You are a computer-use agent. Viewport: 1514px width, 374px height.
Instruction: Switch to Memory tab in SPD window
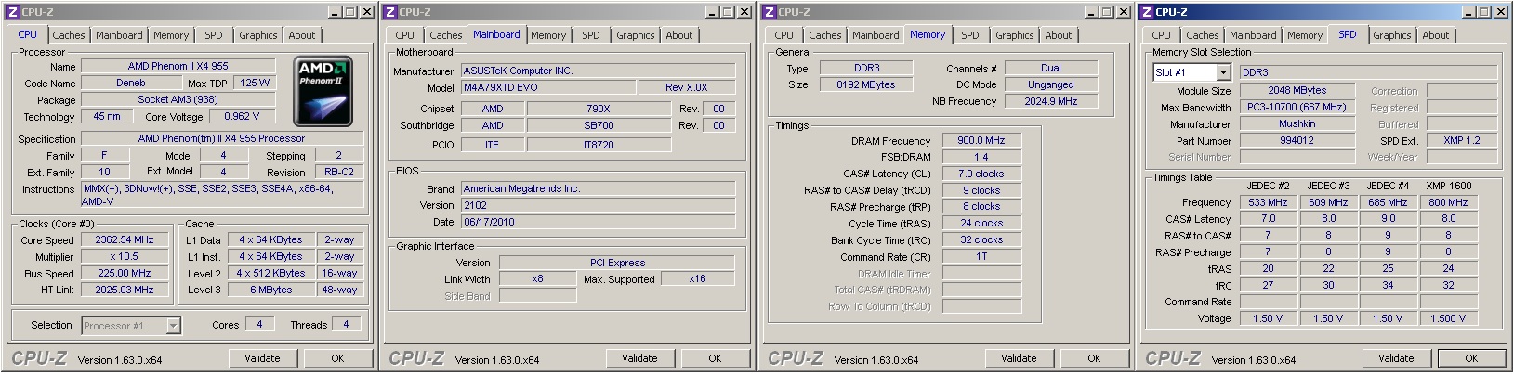click(x=1305, y=35)
